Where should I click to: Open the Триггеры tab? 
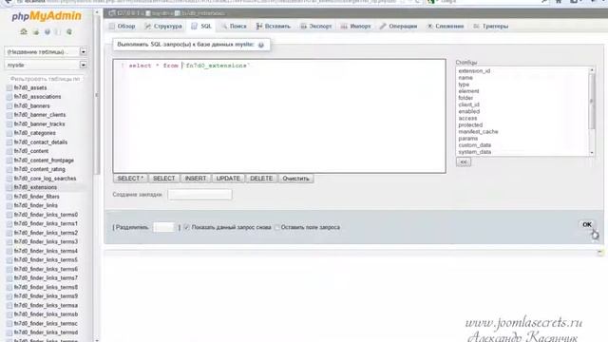(491, 27)
